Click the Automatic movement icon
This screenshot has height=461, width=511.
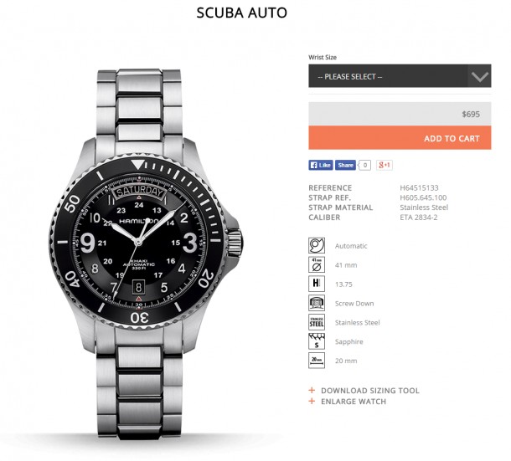coord(317,245)
